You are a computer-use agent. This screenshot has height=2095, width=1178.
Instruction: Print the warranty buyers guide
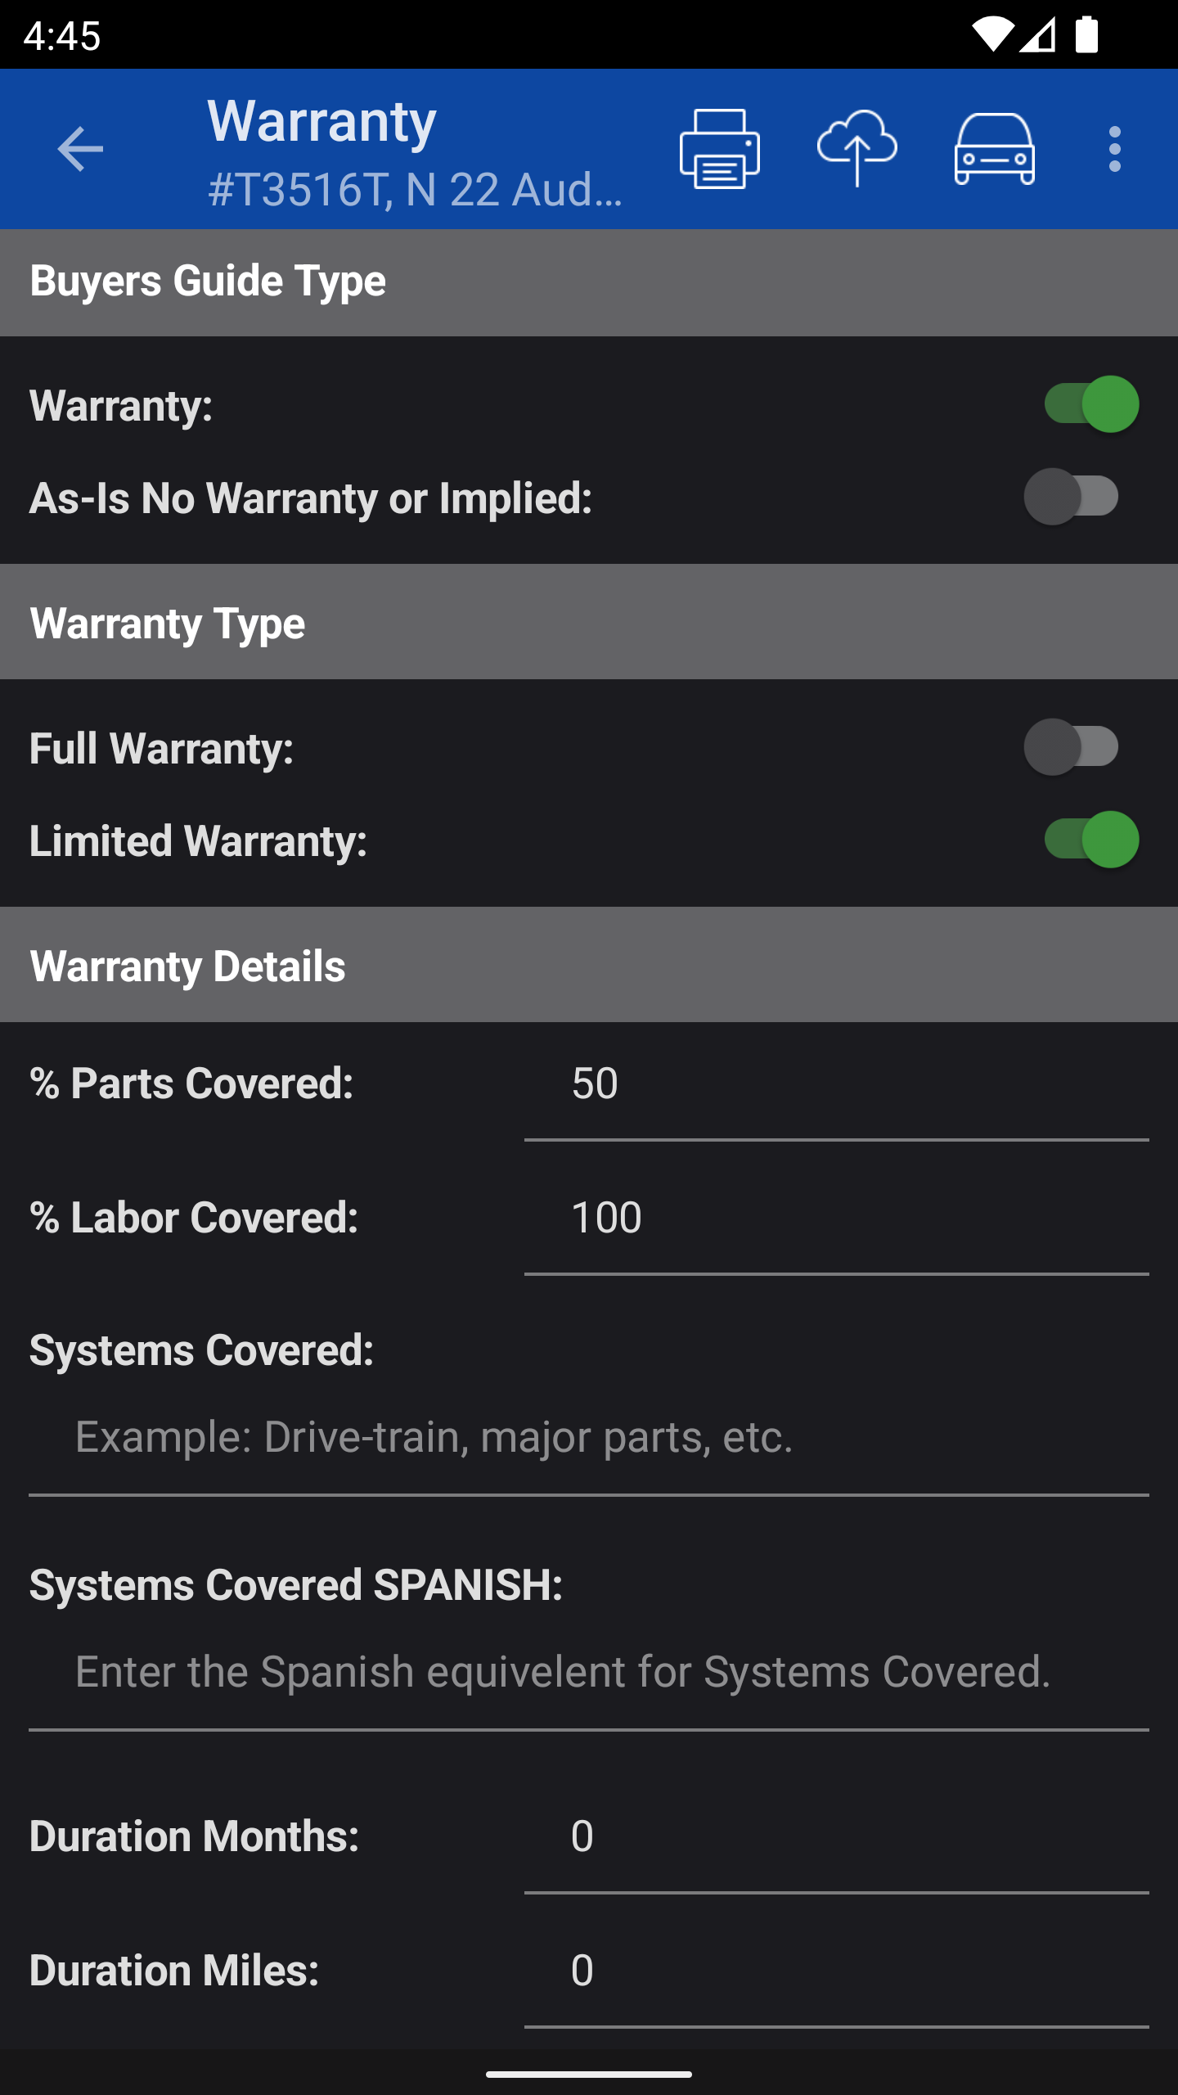[719, 149]
